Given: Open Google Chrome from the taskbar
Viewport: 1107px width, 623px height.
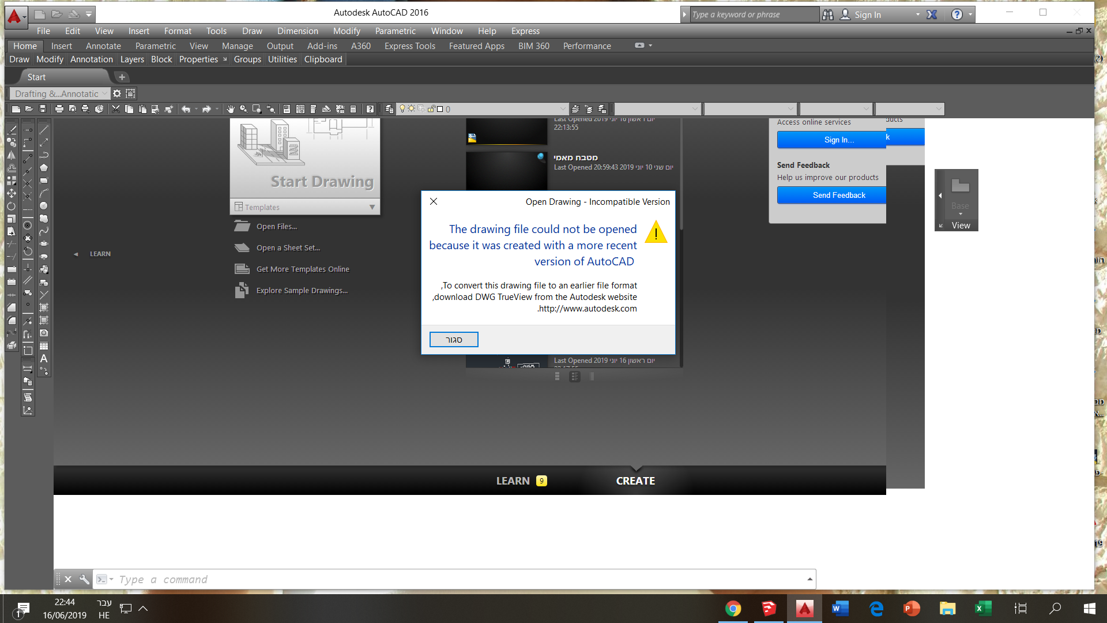Looking at the screenshot, I should pos(733,609).
